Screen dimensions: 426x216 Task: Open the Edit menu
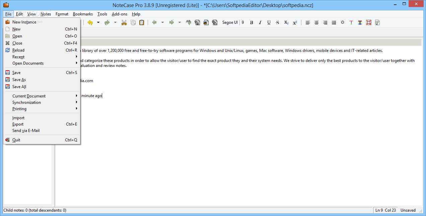pyautogui.click(x=19, y=14)
